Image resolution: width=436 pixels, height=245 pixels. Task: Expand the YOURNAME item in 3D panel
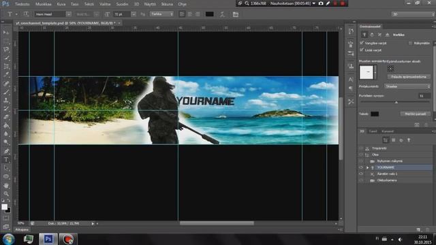[x=367, y=167]
